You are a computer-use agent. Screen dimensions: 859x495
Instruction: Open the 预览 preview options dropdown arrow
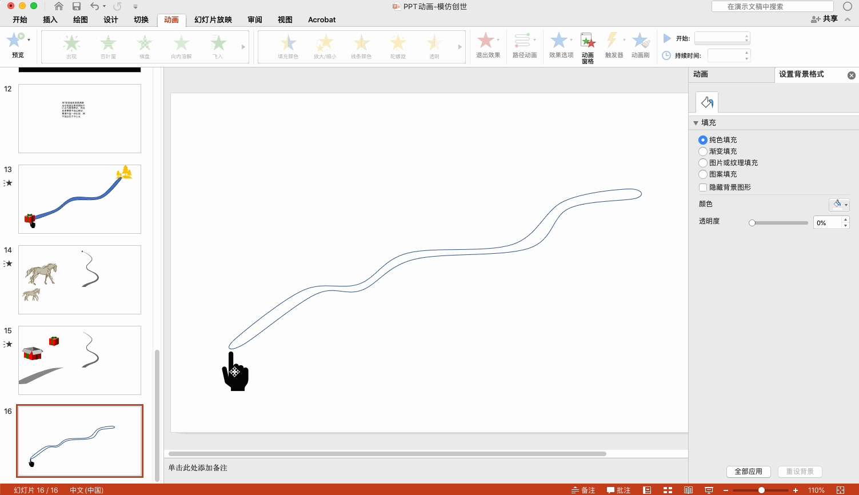click(x=29, y=40)
